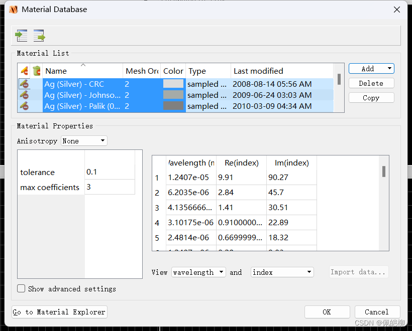The height and width of the screenshot is (331, 412).
Task: Click the lock icon for Ag (Silver) - Johnson row
Action: 24,95
